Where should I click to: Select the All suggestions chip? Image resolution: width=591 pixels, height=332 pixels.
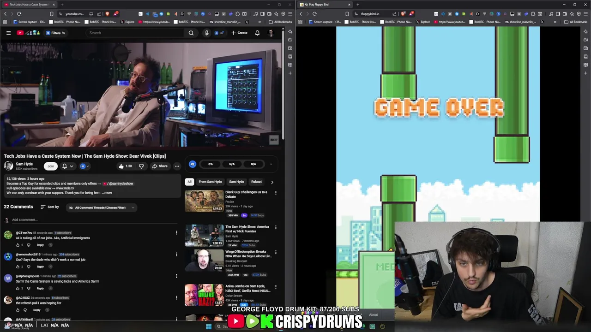[189, 182]
